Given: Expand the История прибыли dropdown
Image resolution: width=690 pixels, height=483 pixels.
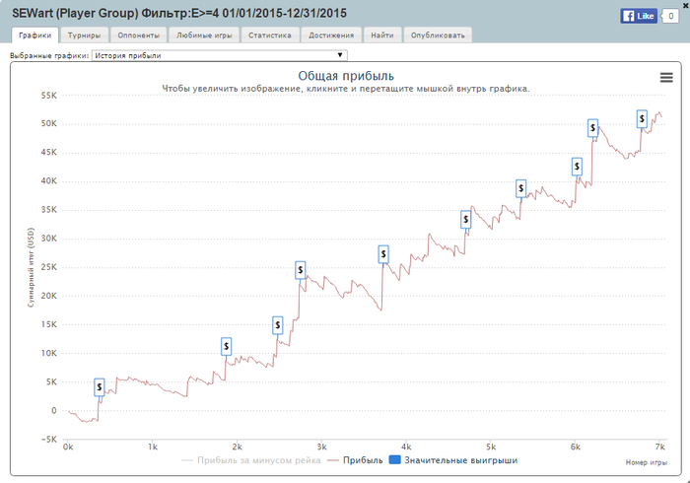Looking at the screenshot, I should click(219, 55).
